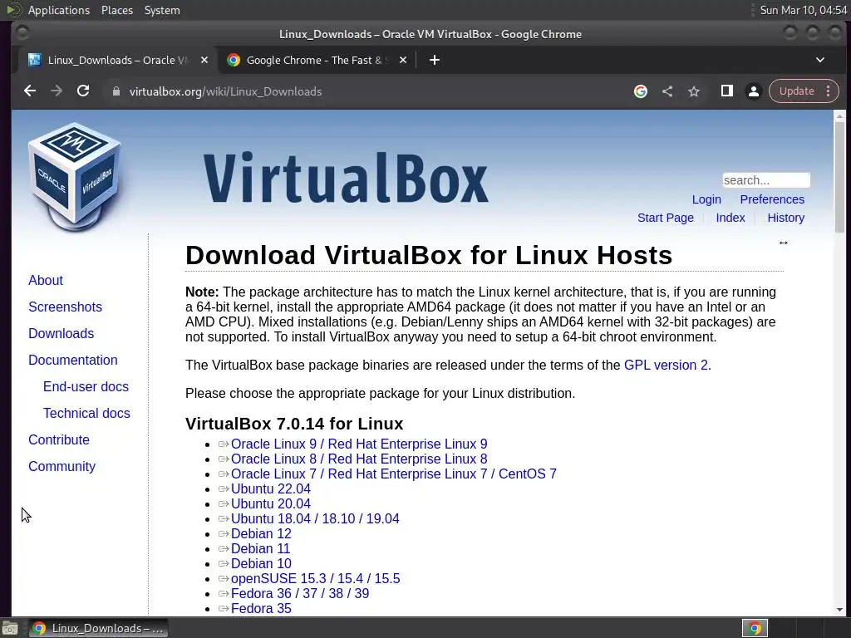Download the Ubuntu 20.04 package
The width and height of the screenshot is (851, 638).
(270, 504)
